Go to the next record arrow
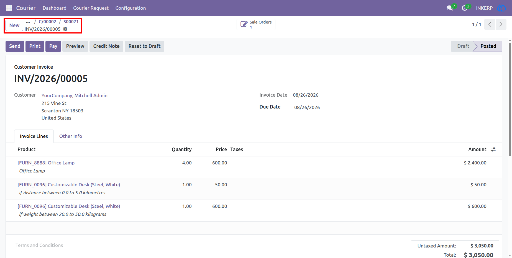 coord(501,24)
